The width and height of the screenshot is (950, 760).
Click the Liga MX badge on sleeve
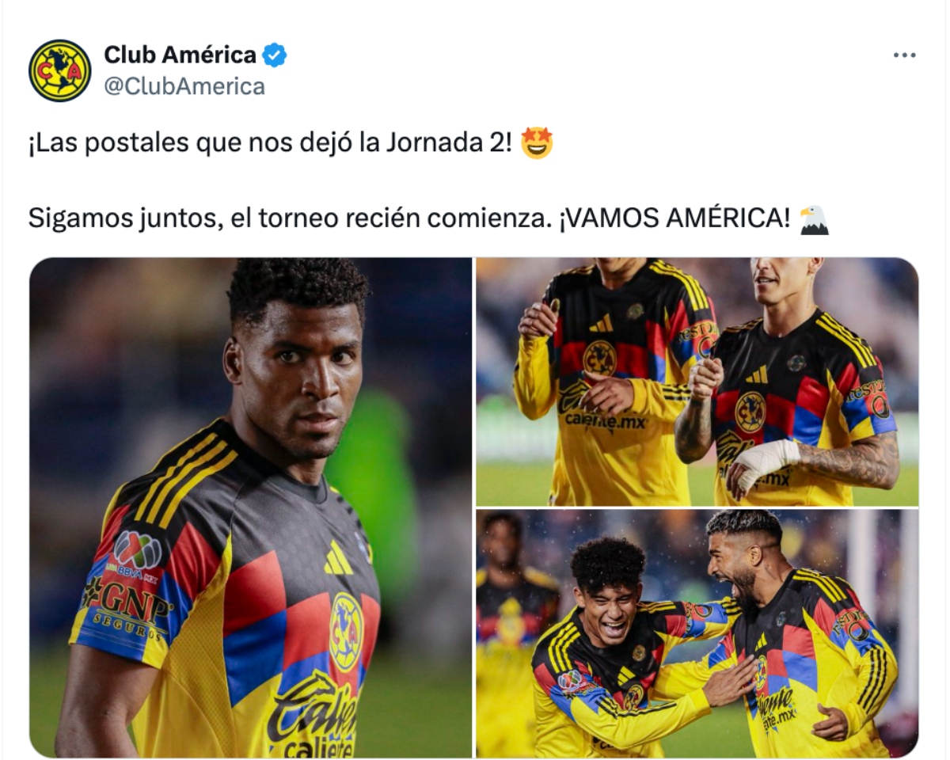pos(138,549)
